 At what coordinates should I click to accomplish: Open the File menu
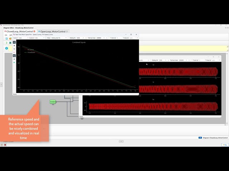point(6,35)
